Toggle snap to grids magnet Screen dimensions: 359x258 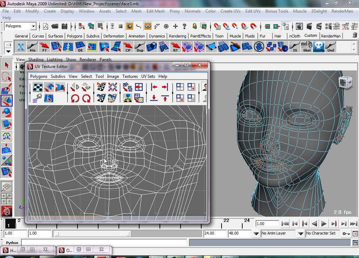217,26
